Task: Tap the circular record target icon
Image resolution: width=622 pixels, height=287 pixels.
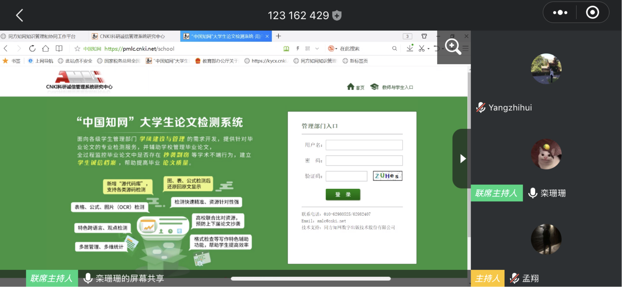Action: click(592, 13)
